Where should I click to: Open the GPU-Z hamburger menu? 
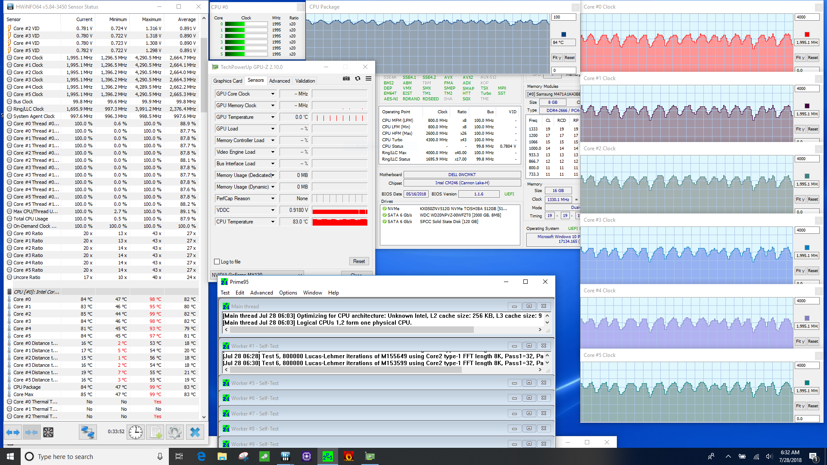coord(369,79)
